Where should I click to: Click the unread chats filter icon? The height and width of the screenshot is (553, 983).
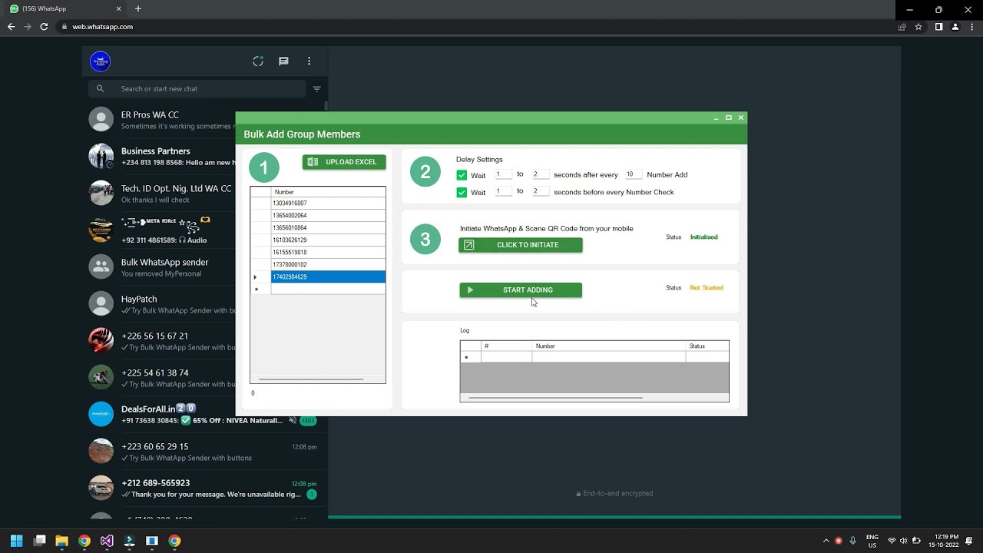(316, 89)
